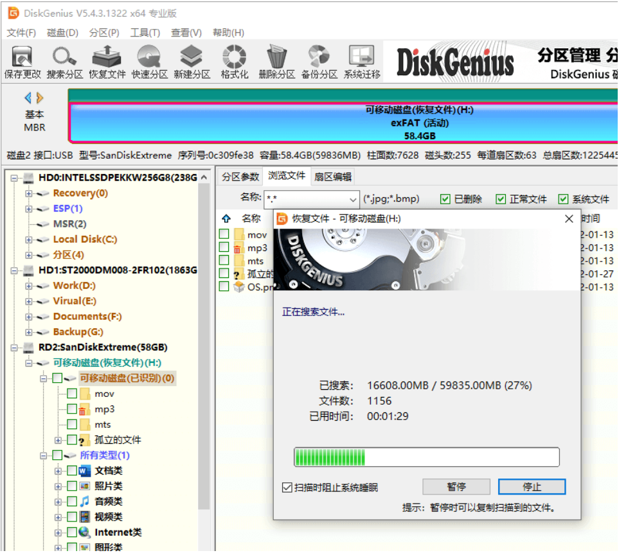Viewport: 619px width, 553px height.
Task: Select the 快速分区 quick partition icon
Action: point(149,62)
